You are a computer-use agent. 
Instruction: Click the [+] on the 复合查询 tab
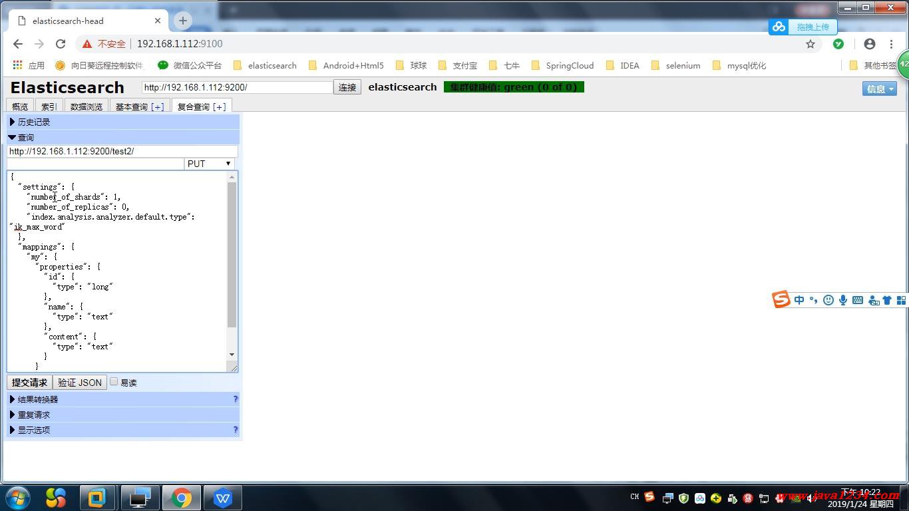pos(219,106)
